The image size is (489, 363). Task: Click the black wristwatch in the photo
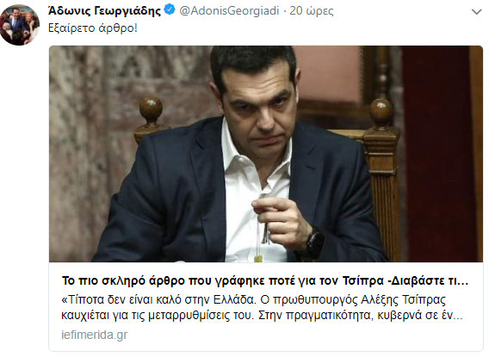click(314, 243)
